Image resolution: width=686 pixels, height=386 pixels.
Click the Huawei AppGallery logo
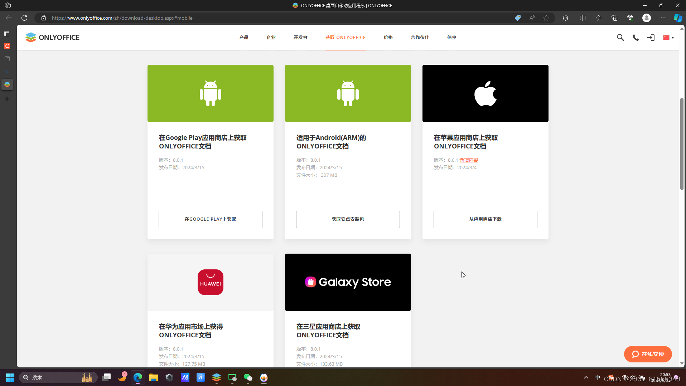[211, 282]
